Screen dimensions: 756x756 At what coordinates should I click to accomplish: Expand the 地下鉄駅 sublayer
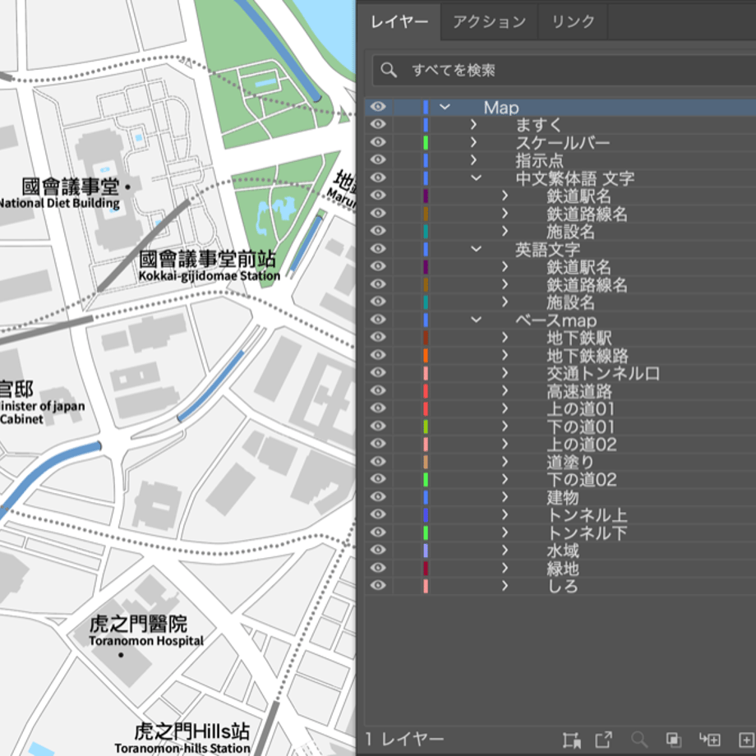click(505, 337)
